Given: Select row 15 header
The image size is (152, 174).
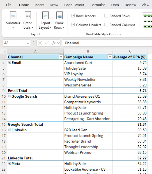Looking at the screenshot, I should tap(4, 124).
